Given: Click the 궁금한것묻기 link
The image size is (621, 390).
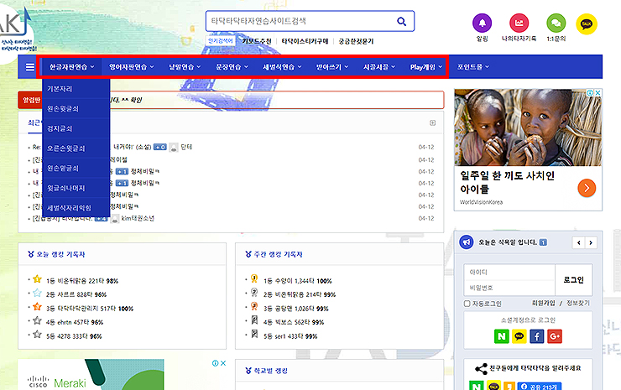Looking at the screenshot, I should (356, 41).
